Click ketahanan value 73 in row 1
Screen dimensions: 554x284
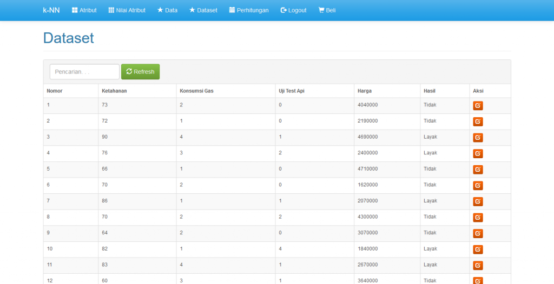(104, 105)
